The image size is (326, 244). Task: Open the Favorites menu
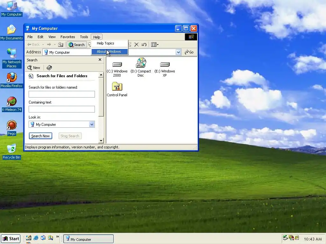pos(67,37)
